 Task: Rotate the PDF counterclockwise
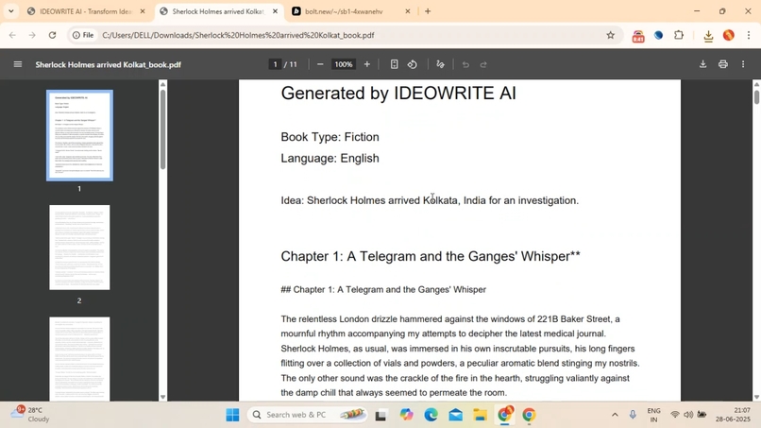click(413, 64)
